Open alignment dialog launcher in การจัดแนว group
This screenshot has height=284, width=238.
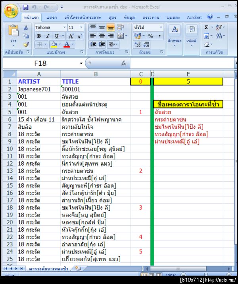pyautogui.click(x=127, y=52)
